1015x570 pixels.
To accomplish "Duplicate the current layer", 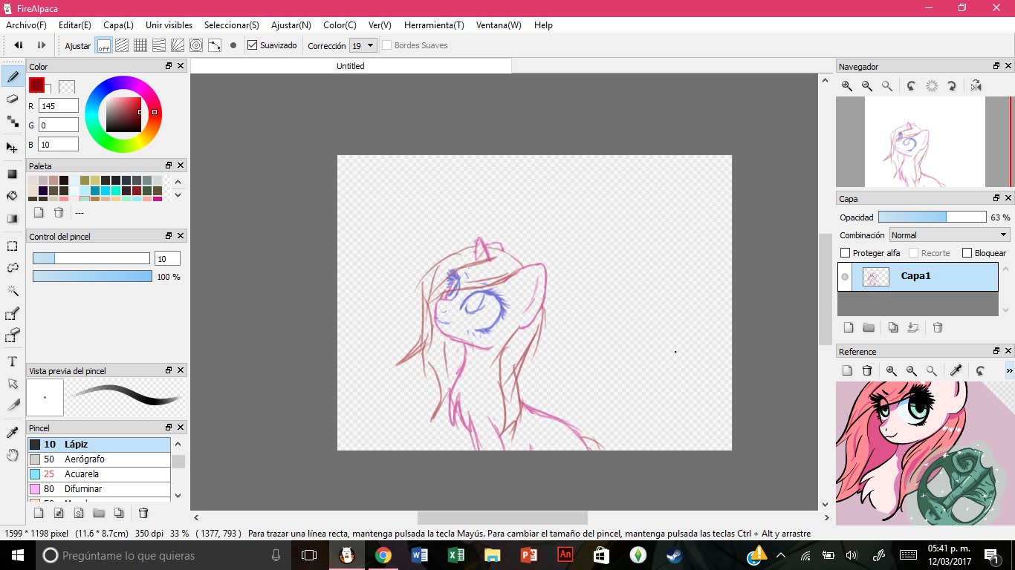I will (893, 327).
